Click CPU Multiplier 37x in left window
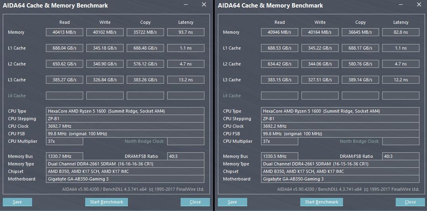 (65, 141)
